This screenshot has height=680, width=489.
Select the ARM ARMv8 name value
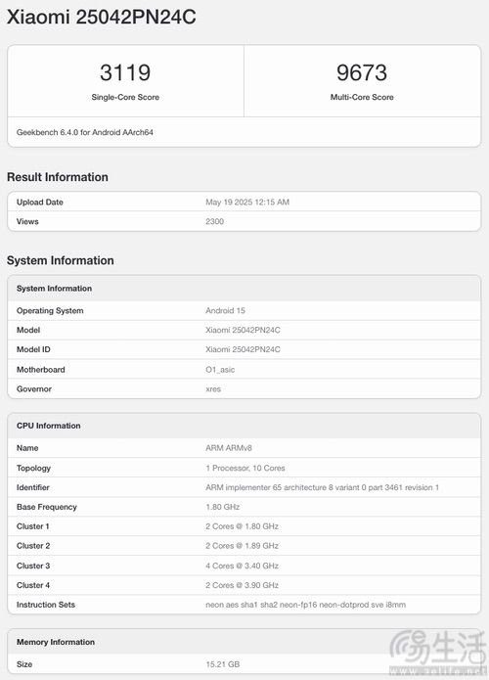click(229, 448)
